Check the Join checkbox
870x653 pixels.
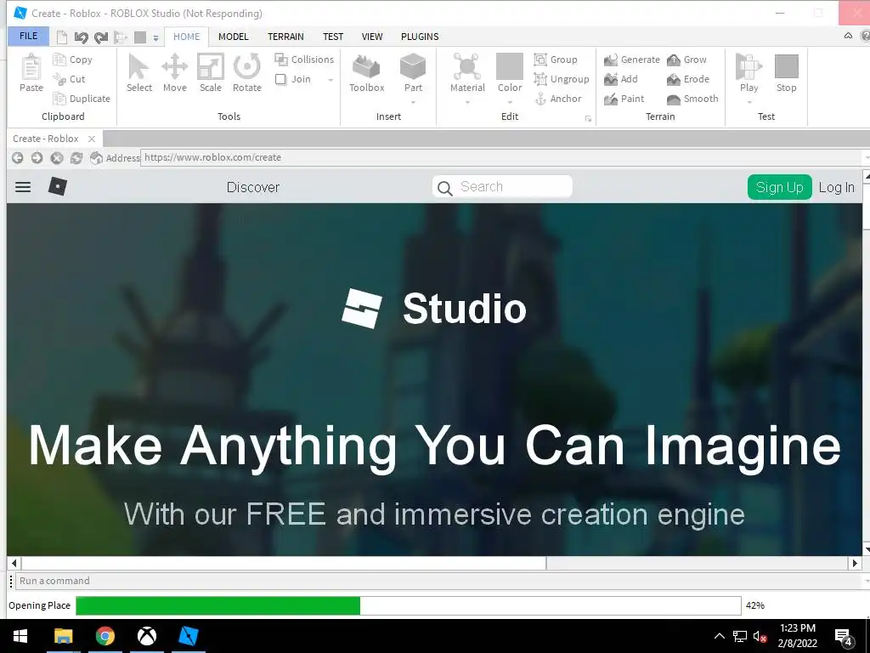[x=281, y=79]
